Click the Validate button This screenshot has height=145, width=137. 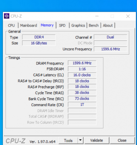click(x=97, y=140)
